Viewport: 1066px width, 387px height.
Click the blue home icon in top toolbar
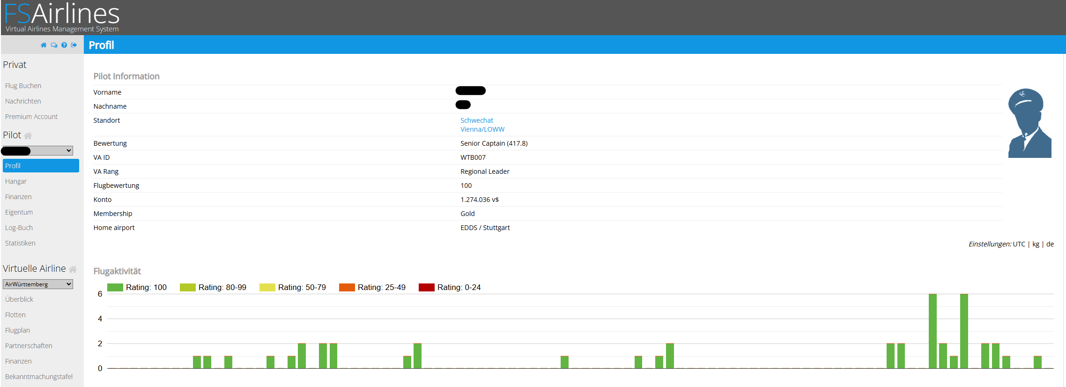click(44, 45)
